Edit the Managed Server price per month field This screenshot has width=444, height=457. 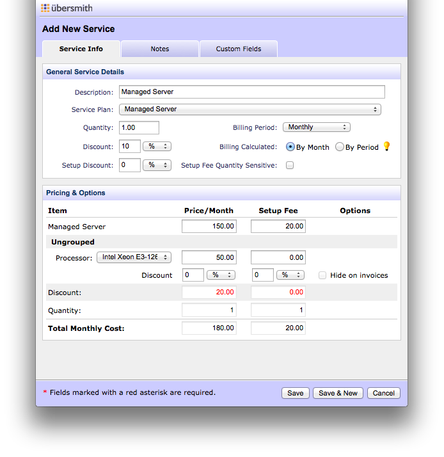(x=209, y=227)
